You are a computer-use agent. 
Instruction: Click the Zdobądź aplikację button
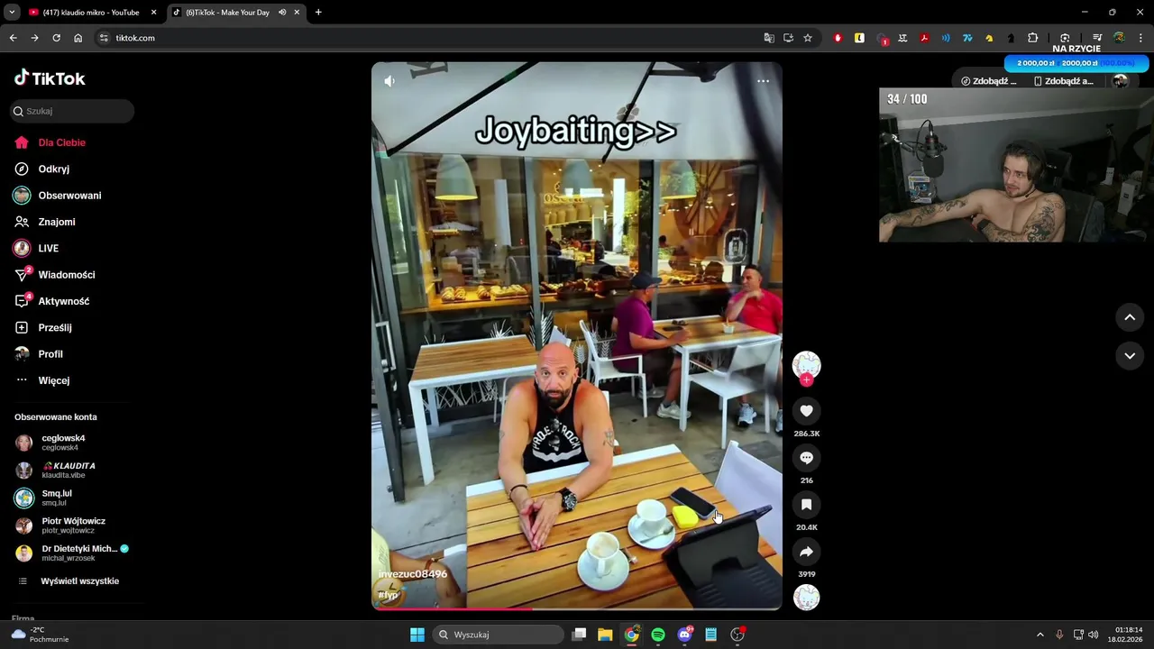pos(1063,81)
